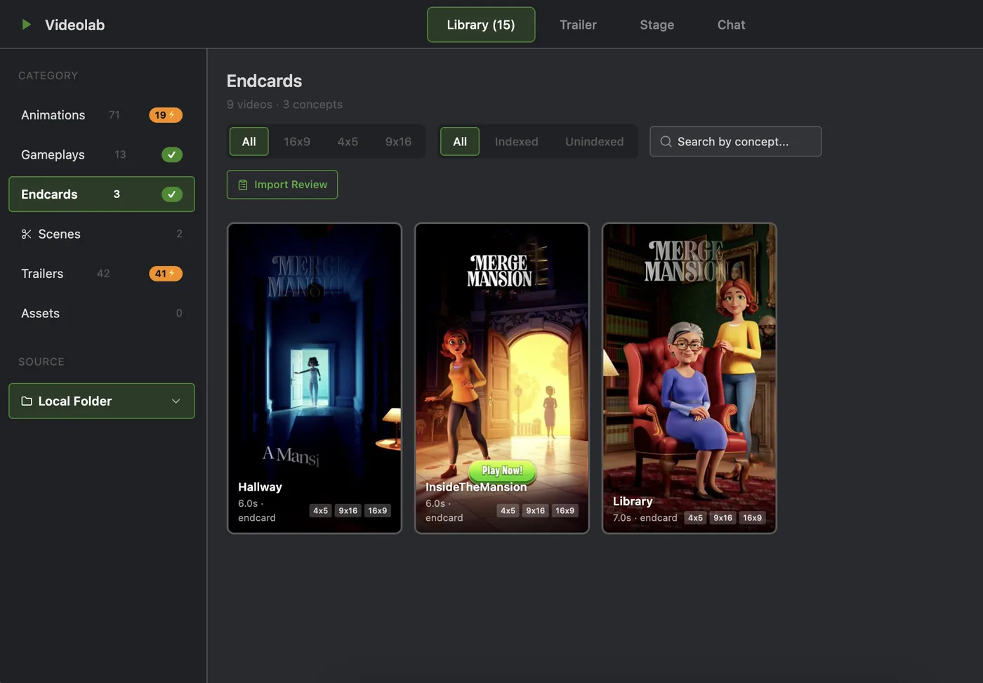Screen dimensions: 983x683
Task: Filter videos by 9x16 ratio
Action: 398,141
